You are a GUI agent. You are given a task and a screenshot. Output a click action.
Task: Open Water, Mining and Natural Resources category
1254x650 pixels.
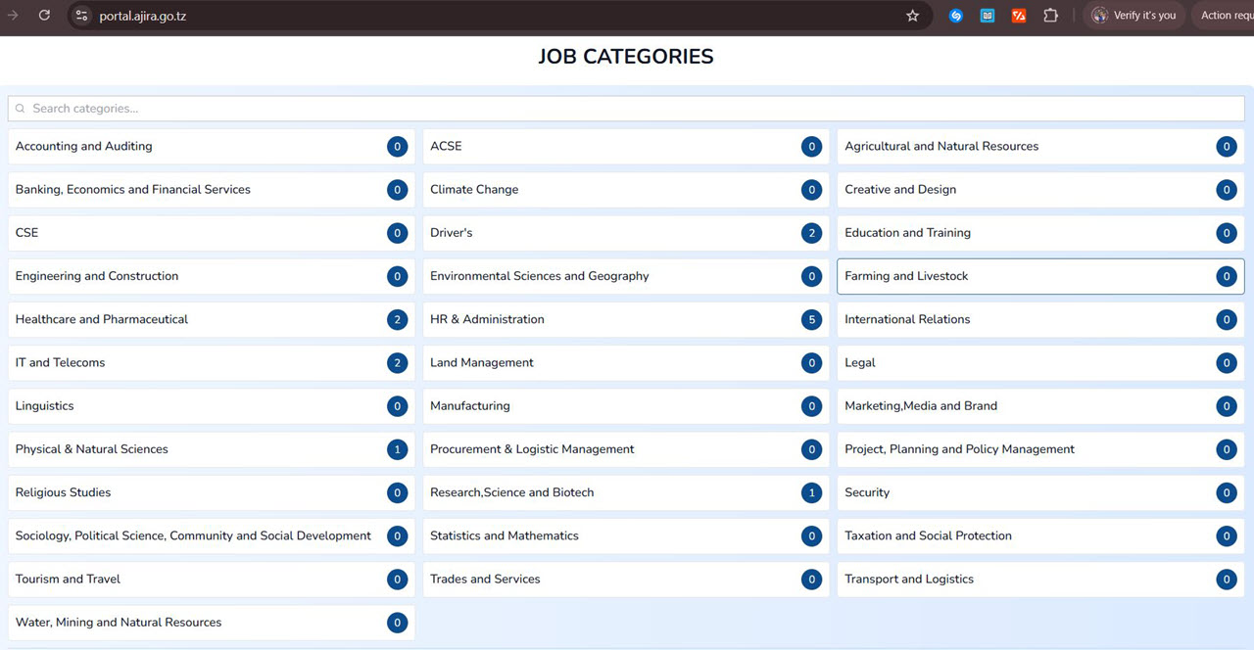coord(211,623)
